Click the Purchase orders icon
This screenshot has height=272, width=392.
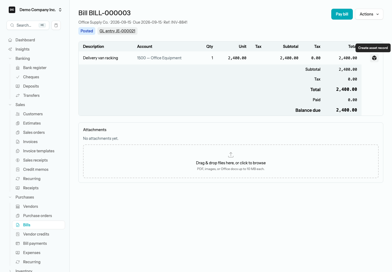[x=18, y=216]
